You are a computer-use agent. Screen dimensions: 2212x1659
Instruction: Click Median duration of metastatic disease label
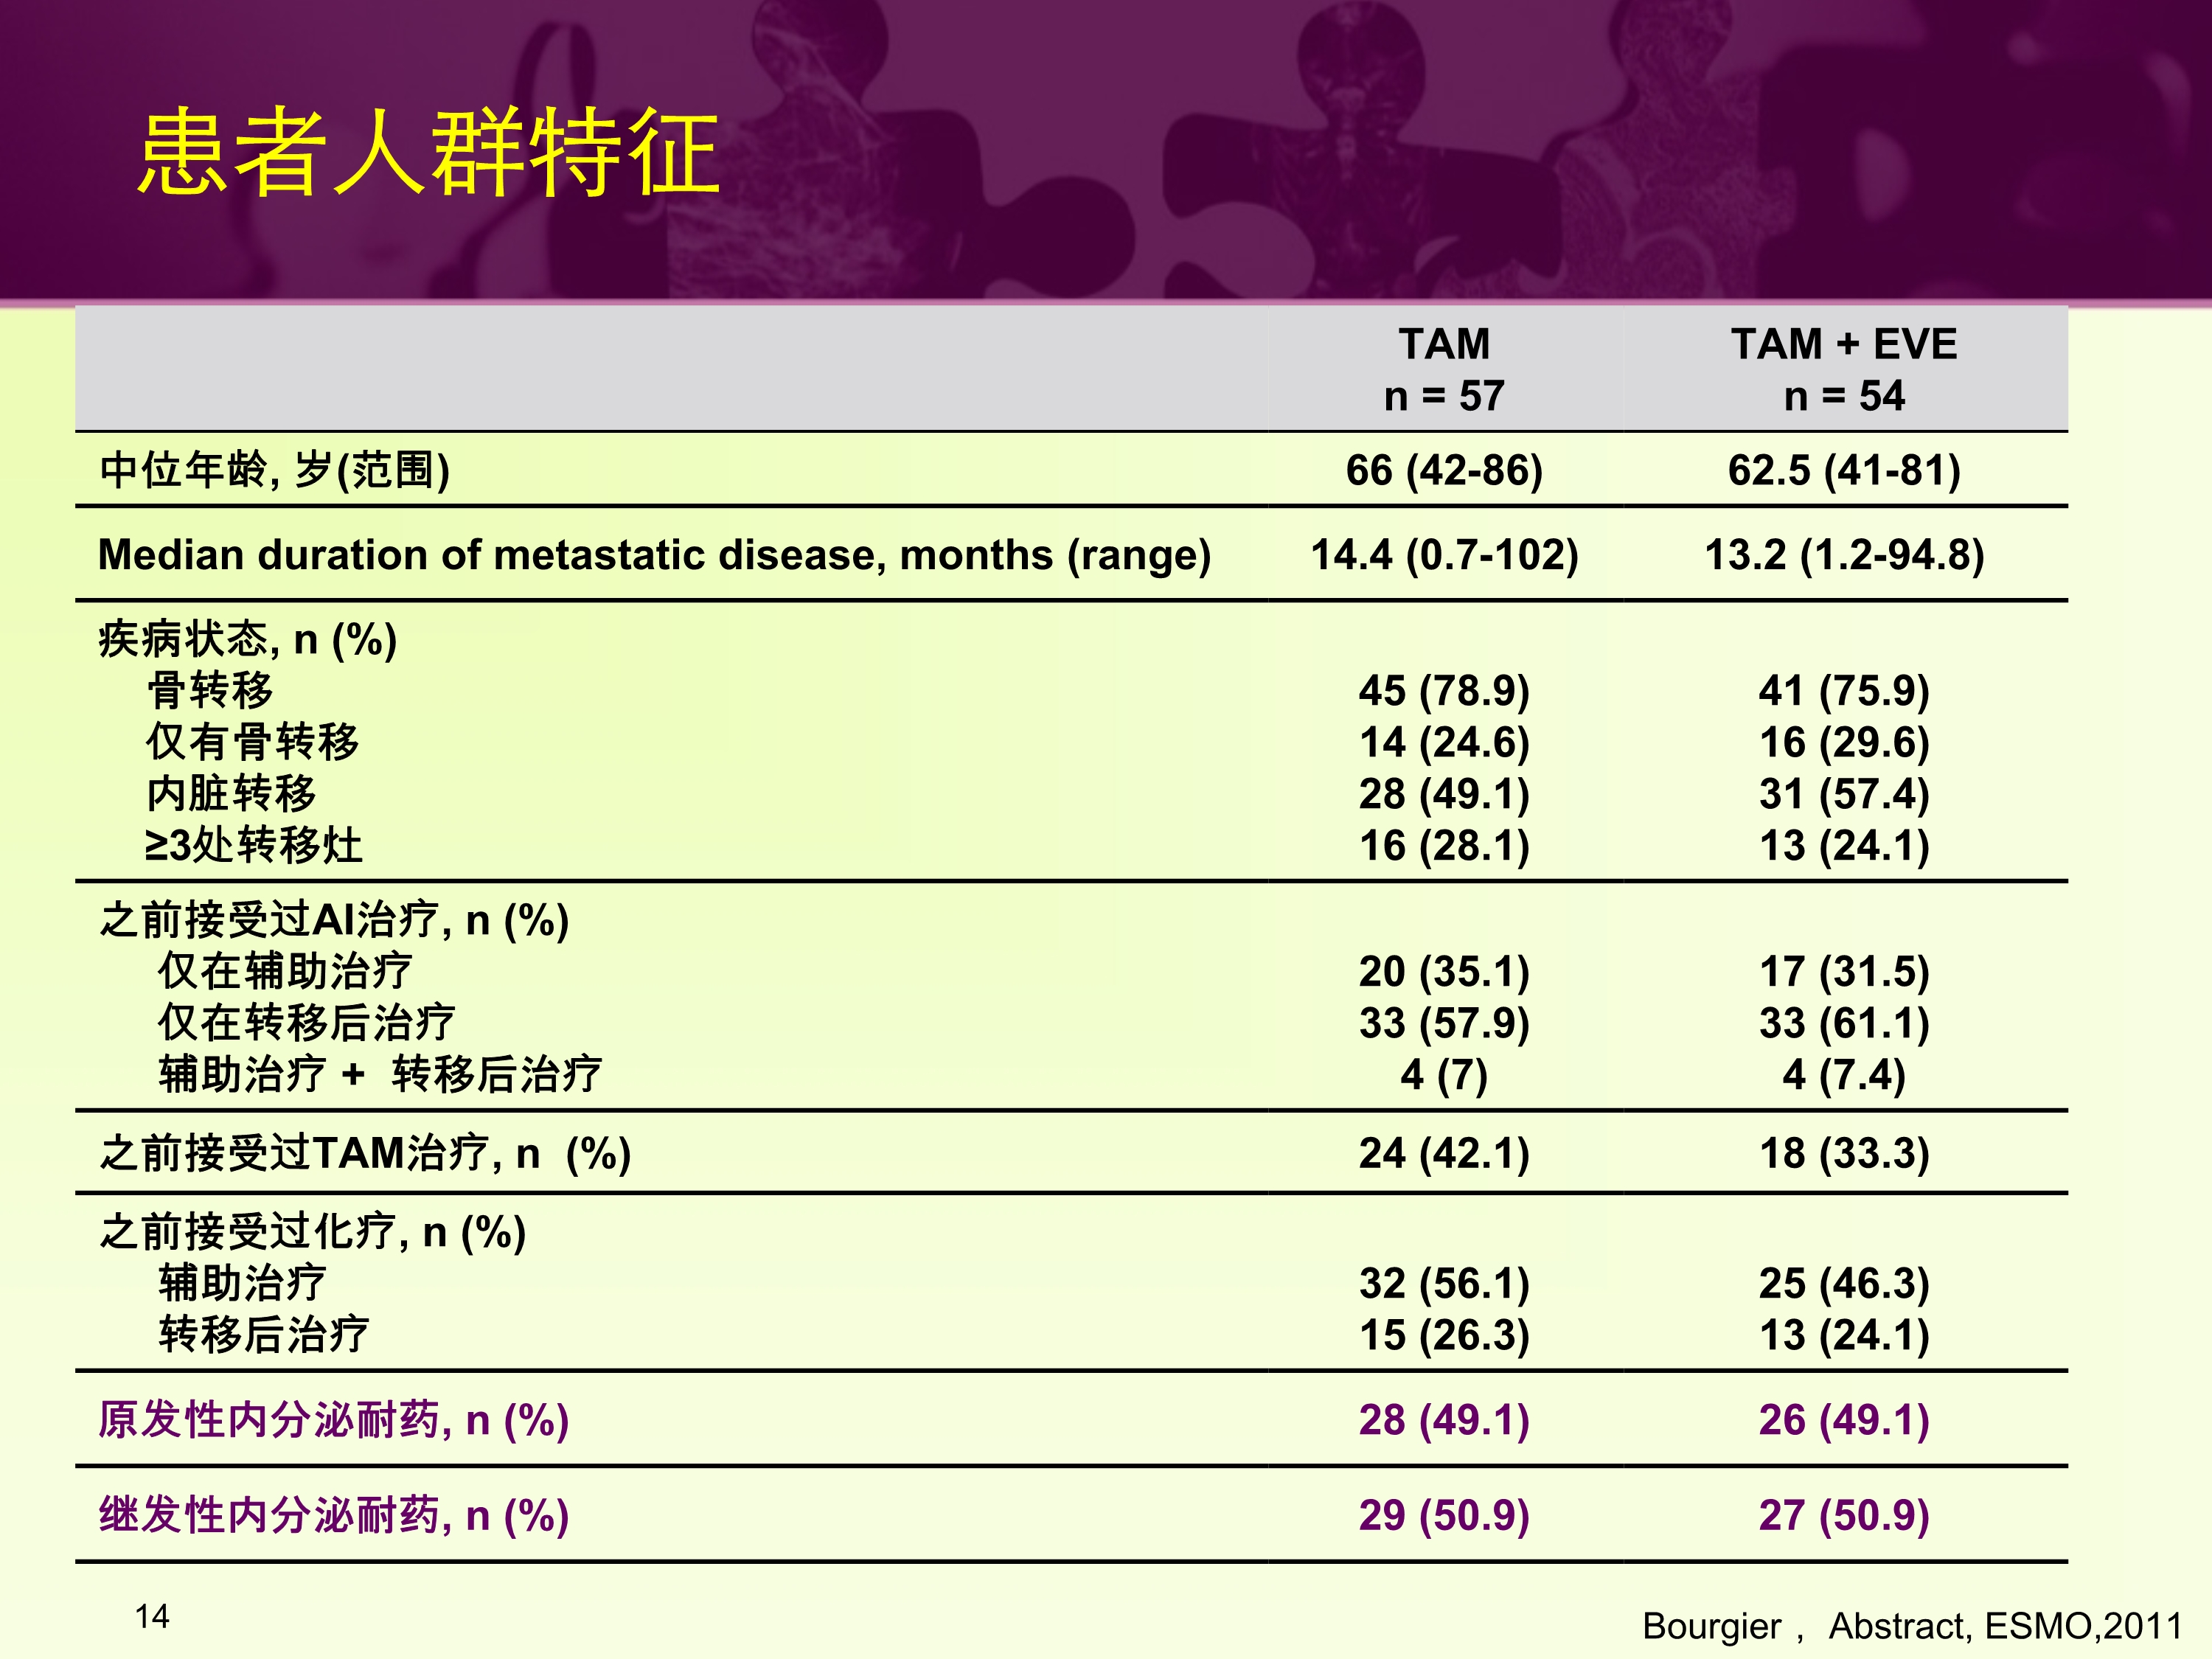tap(654, 555)
